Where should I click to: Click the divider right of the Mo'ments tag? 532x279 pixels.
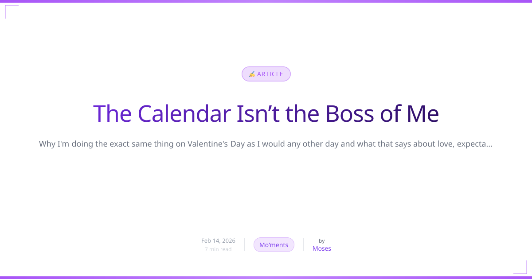coord(304,244)
